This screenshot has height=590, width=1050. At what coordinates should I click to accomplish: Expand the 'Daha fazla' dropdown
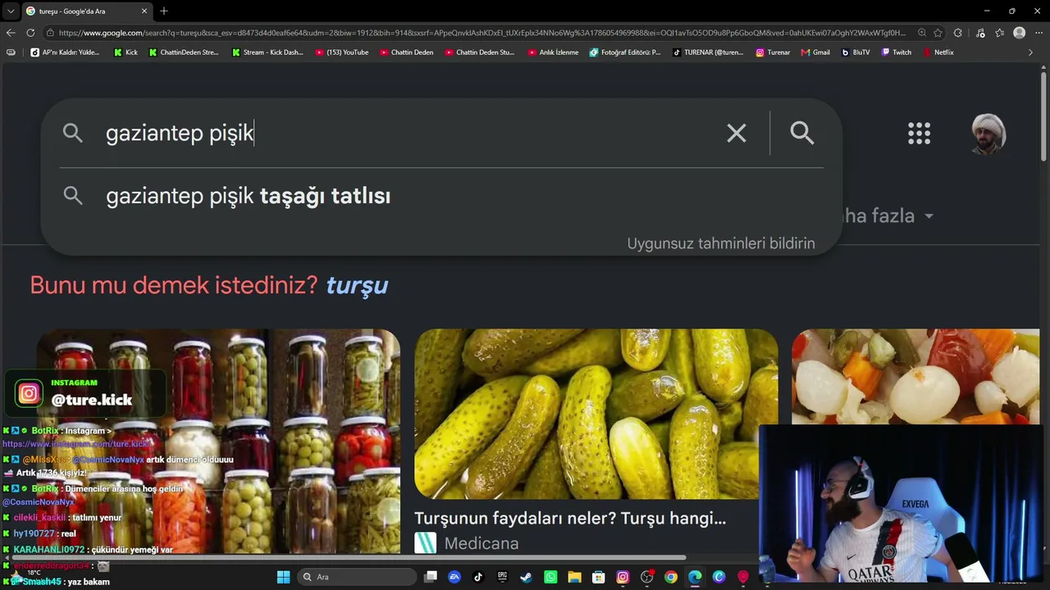888,216
